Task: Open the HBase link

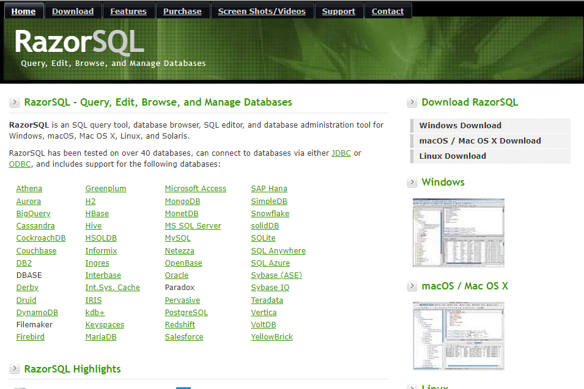Action: coord(97,214)
